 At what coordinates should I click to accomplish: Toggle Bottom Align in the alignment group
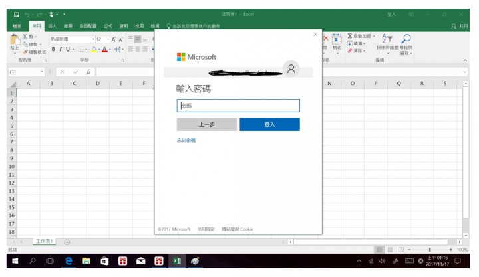pos(145,39)
